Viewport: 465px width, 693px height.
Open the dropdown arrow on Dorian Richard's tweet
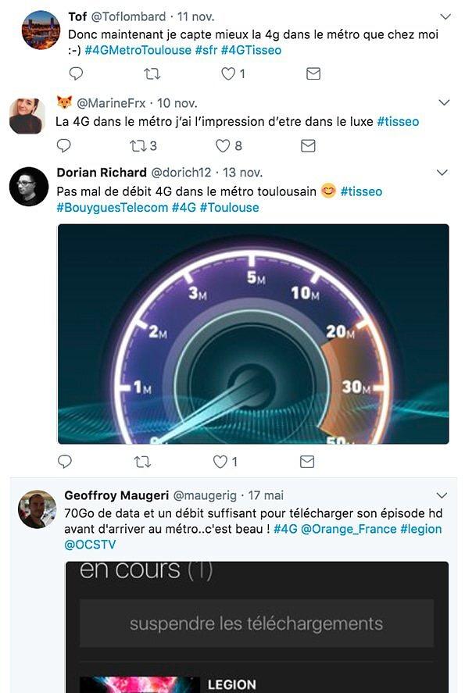[x=442, y=173]
